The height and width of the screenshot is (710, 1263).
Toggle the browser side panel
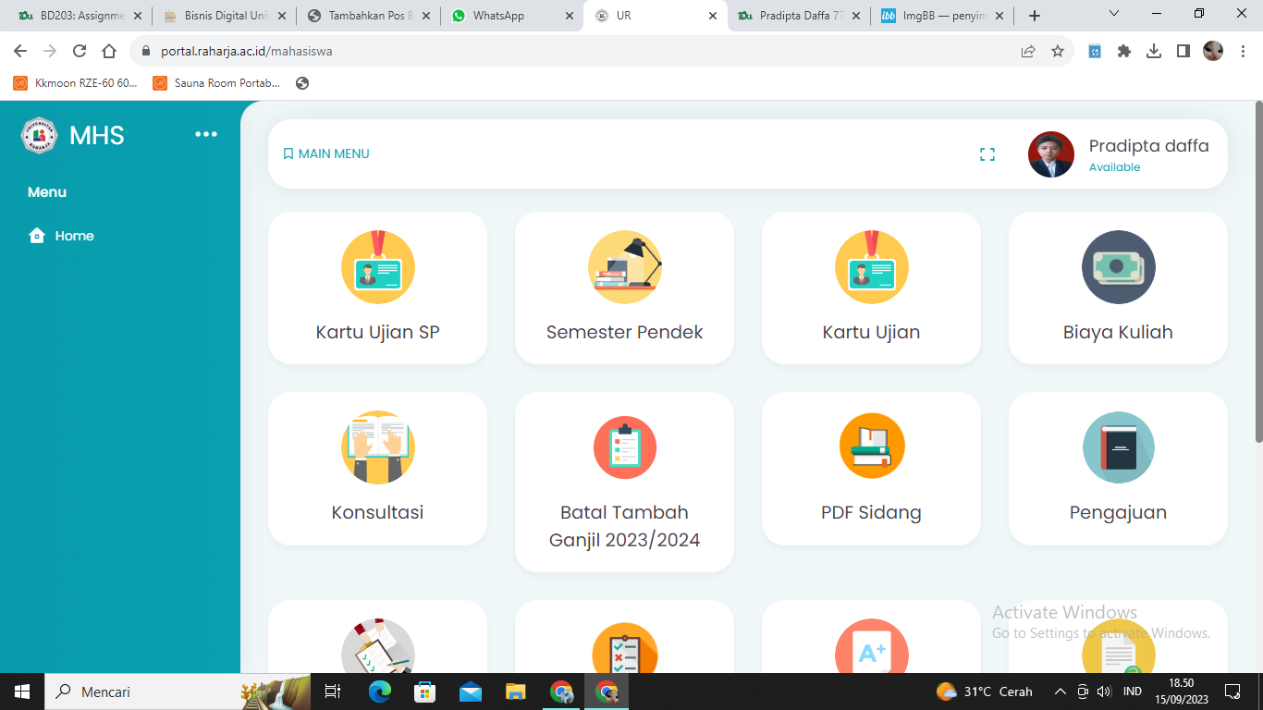coord(1183,52)
